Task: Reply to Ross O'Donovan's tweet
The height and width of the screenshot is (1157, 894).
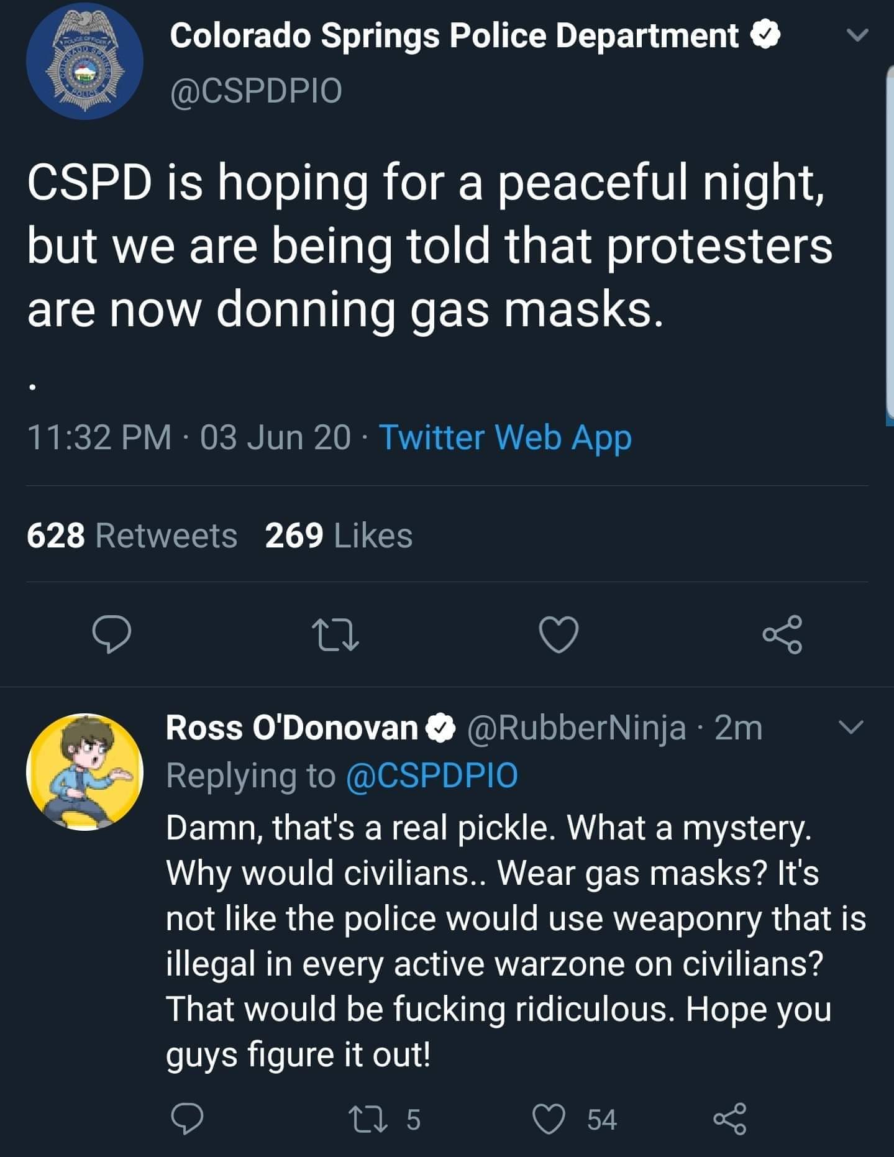Action: (x=187, y=1119)
